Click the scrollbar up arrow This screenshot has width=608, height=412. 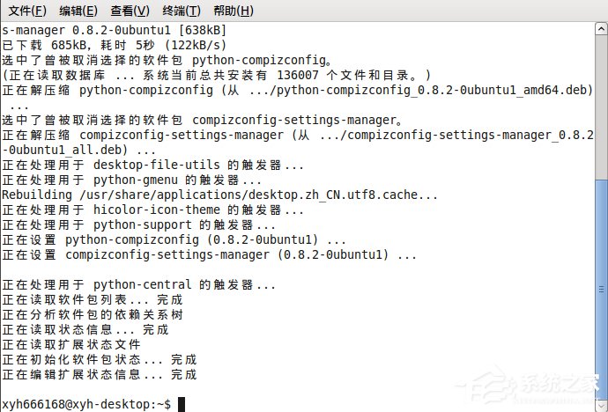point(600,29)
